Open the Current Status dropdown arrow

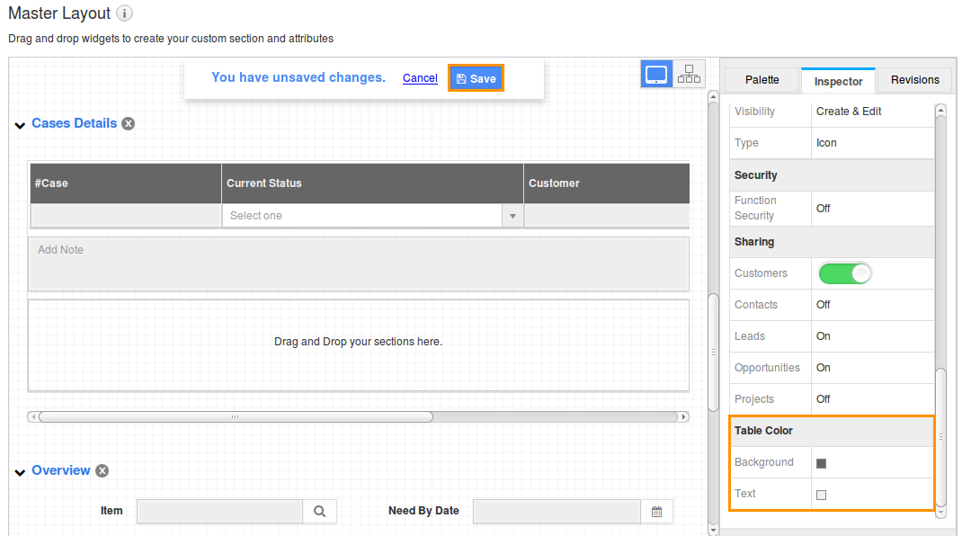click(x=512, y=216)
